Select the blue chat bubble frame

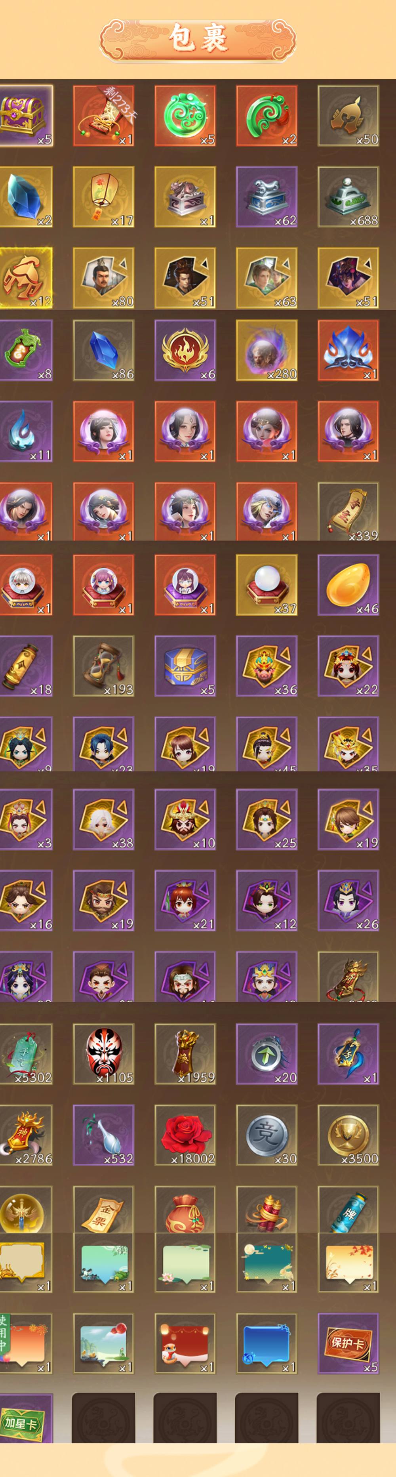pyautogui.click(x=267, y=1343)
